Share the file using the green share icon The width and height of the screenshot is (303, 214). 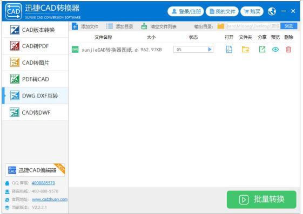(x=262, y=50)
